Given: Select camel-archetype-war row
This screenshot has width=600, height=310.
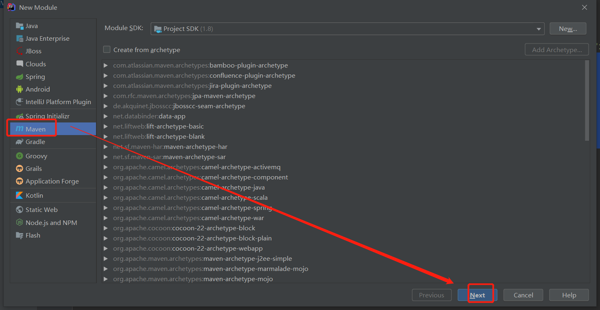Looking at the screenshot, I should (x=343, y=218).
